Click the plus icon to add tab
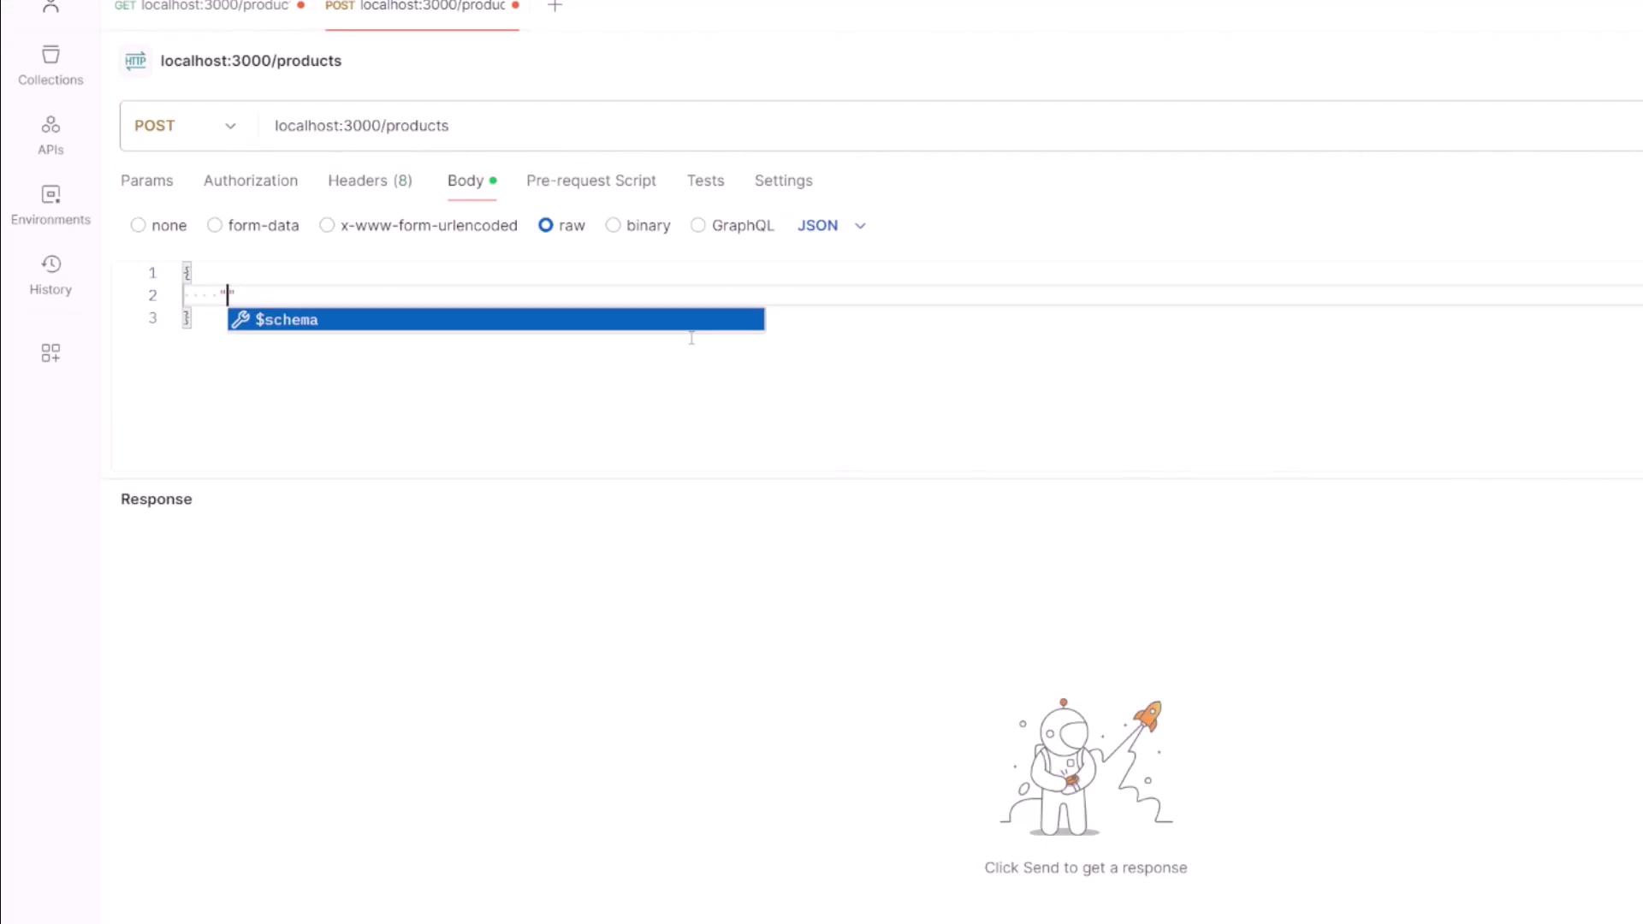The image size is (1643, 924). click(555, 6)
